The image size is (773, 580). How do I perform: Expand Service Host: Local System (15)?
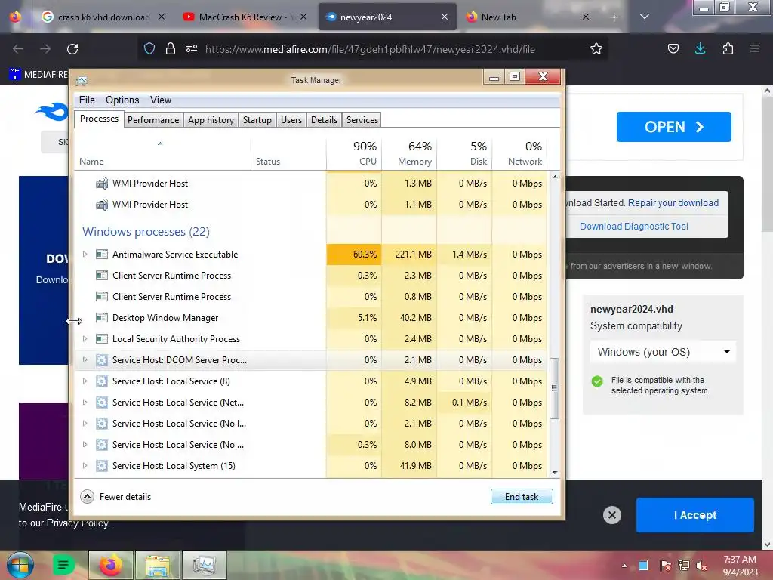(85, 465)
